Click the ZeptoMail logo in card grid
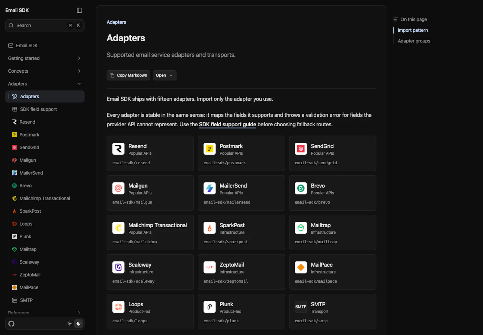 (210, 267)
